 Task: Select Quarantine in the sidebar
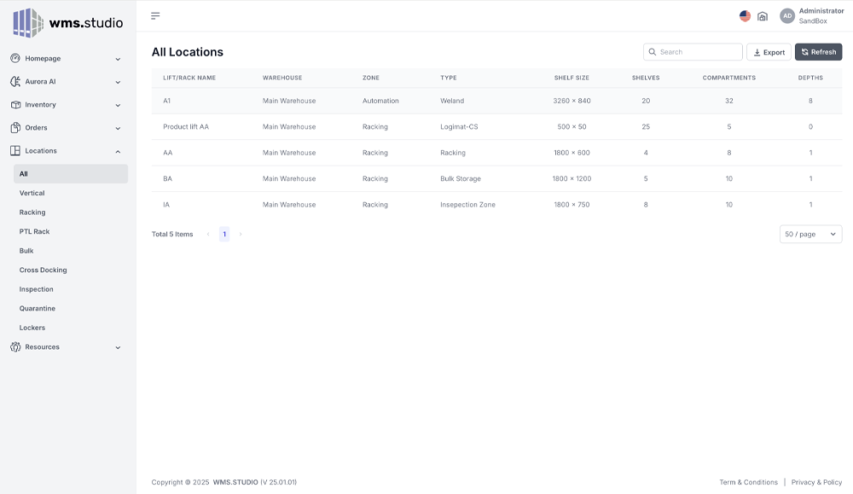[38, 309]
